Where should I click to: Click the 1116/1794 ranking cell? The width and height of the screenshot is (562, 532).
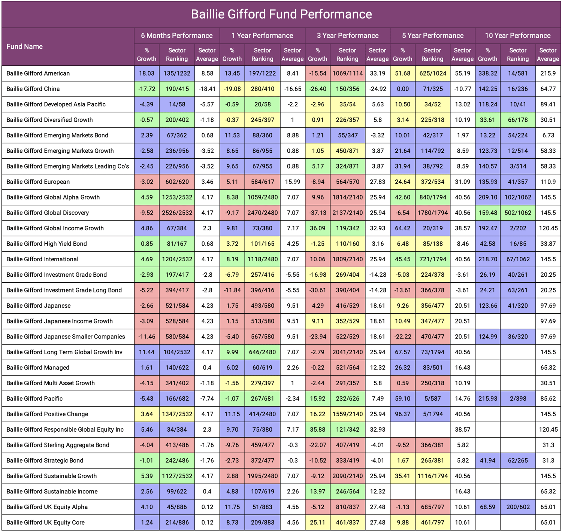(433, 476)
